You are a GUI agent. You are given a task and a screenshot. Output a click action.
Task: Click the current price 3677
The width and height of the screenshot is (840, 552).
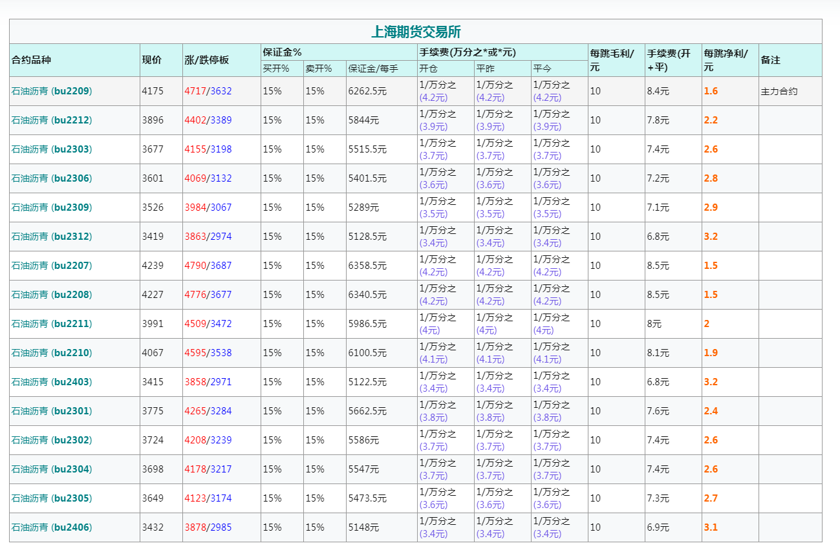pos(153,149)
